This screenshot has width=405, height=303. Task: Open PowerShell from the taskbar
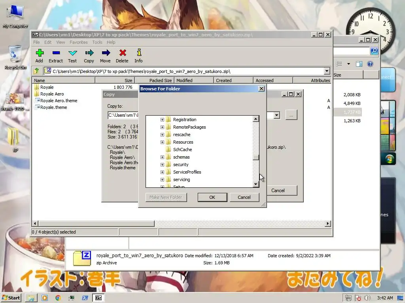click(x=85, y=298)
